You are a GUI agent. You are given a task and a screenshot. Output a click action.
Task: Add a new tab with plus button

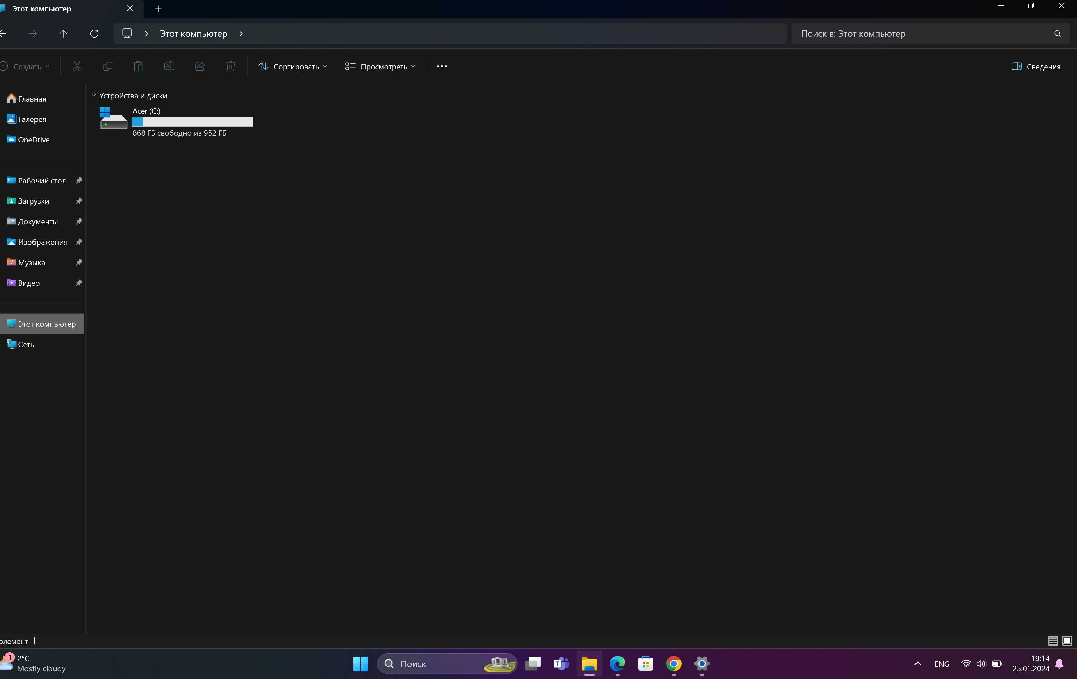158,9
